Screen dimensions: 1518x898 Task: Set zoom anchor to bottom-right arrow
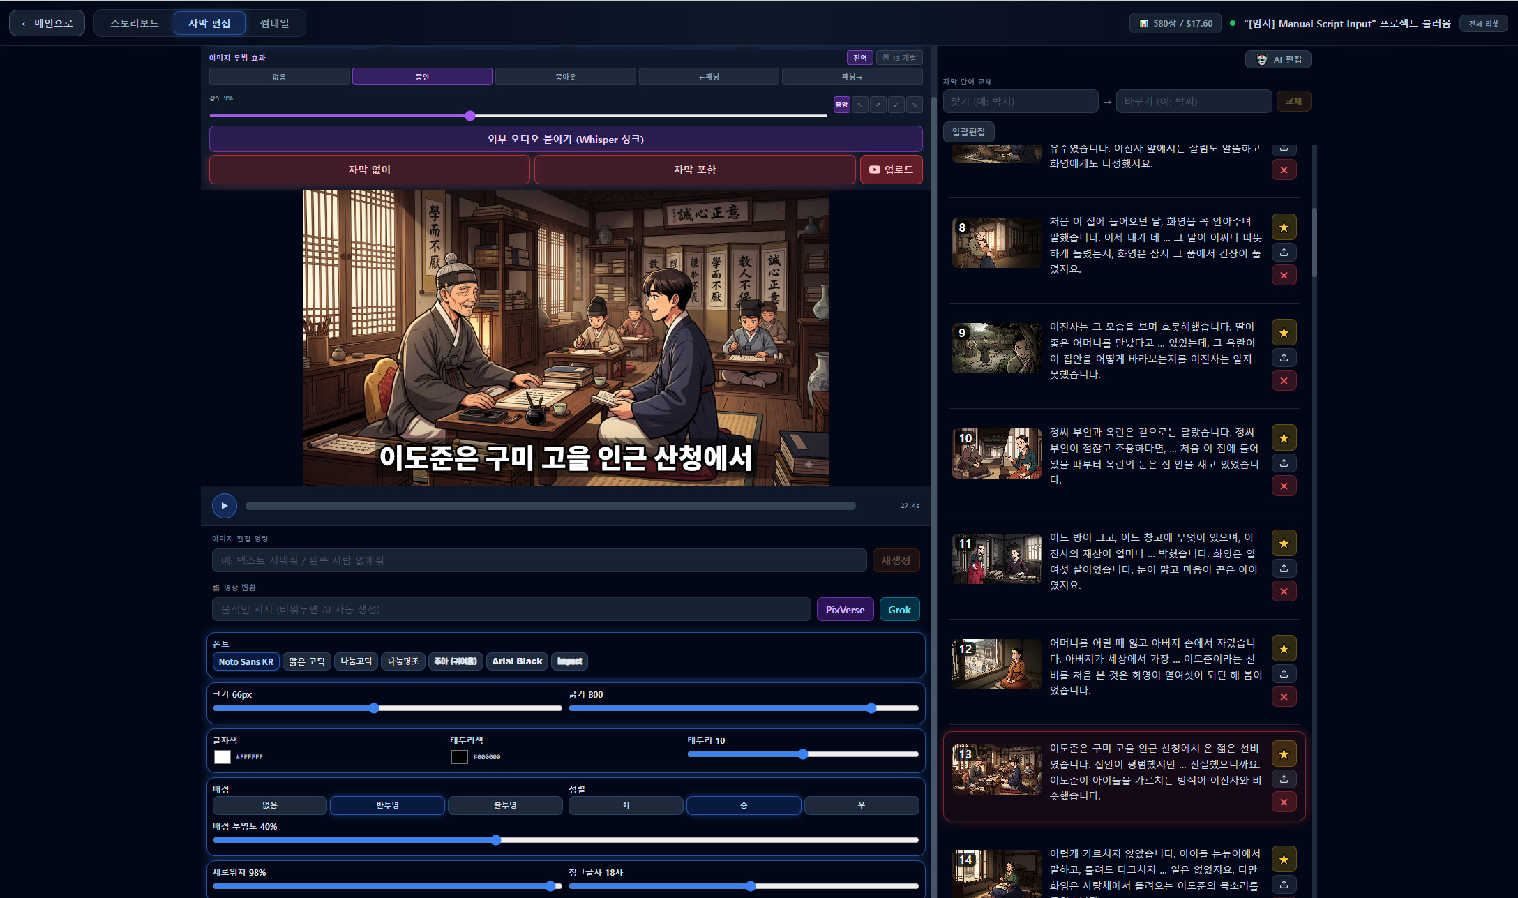click(x=915, y=105)
